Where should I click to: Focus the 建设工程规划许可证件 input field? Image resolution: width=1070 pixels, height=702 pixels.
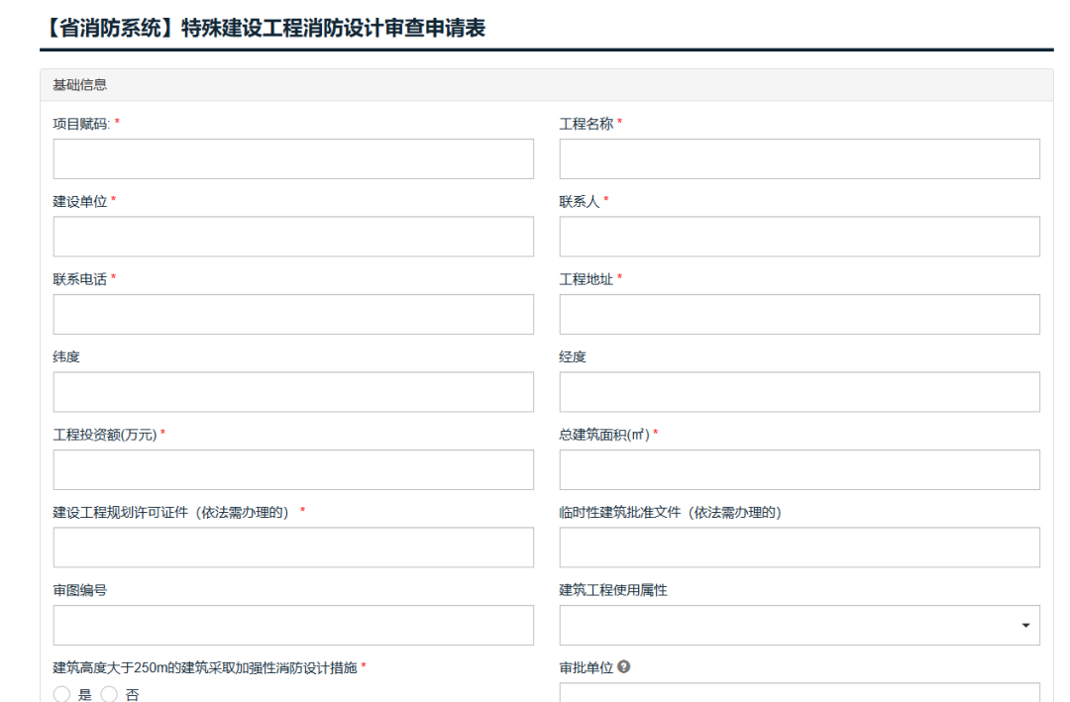292,548
